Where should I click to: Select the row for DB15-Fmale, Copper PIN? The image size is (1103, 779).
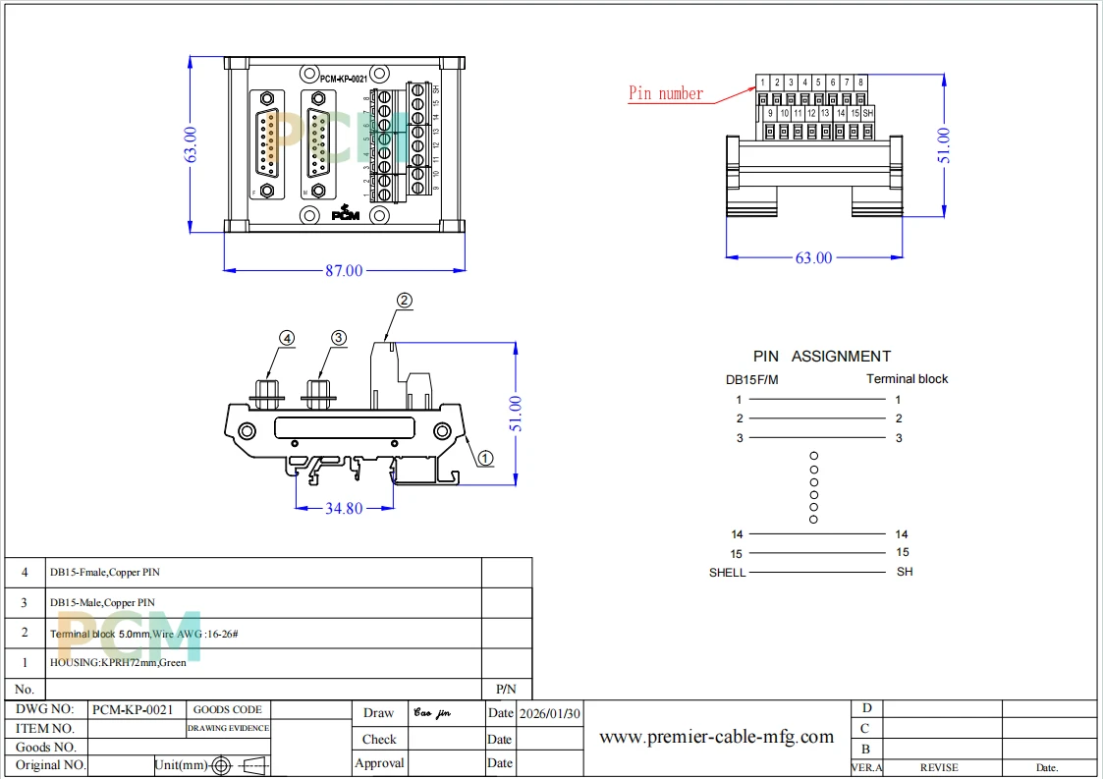click(268, 573)
